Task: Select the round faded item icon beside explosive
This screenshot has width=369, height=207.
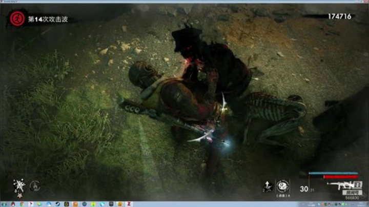Action: pyautogui.click(x=35, y=186)
